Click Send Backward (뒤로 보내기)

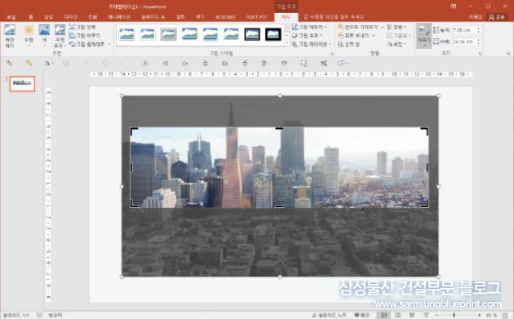(353, 35)
